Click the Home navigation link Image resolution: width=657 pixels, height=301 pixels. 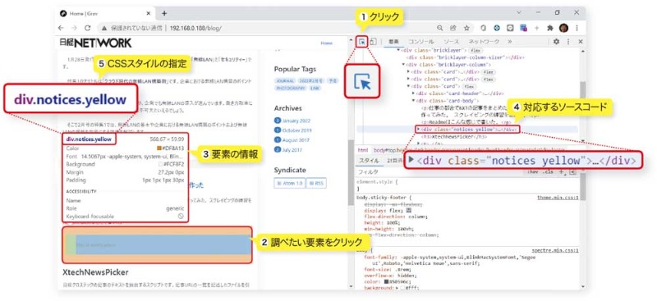(x=326, y=43)
